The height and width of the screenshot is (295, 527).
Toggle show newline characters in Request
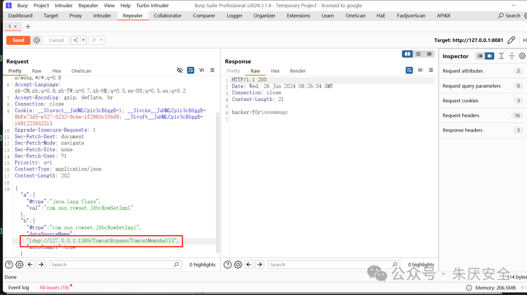point(202,70)
